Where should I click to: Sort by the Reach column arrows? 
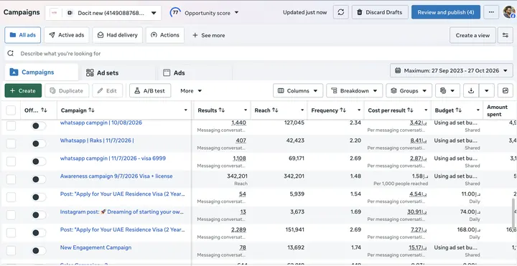point(275,110)
